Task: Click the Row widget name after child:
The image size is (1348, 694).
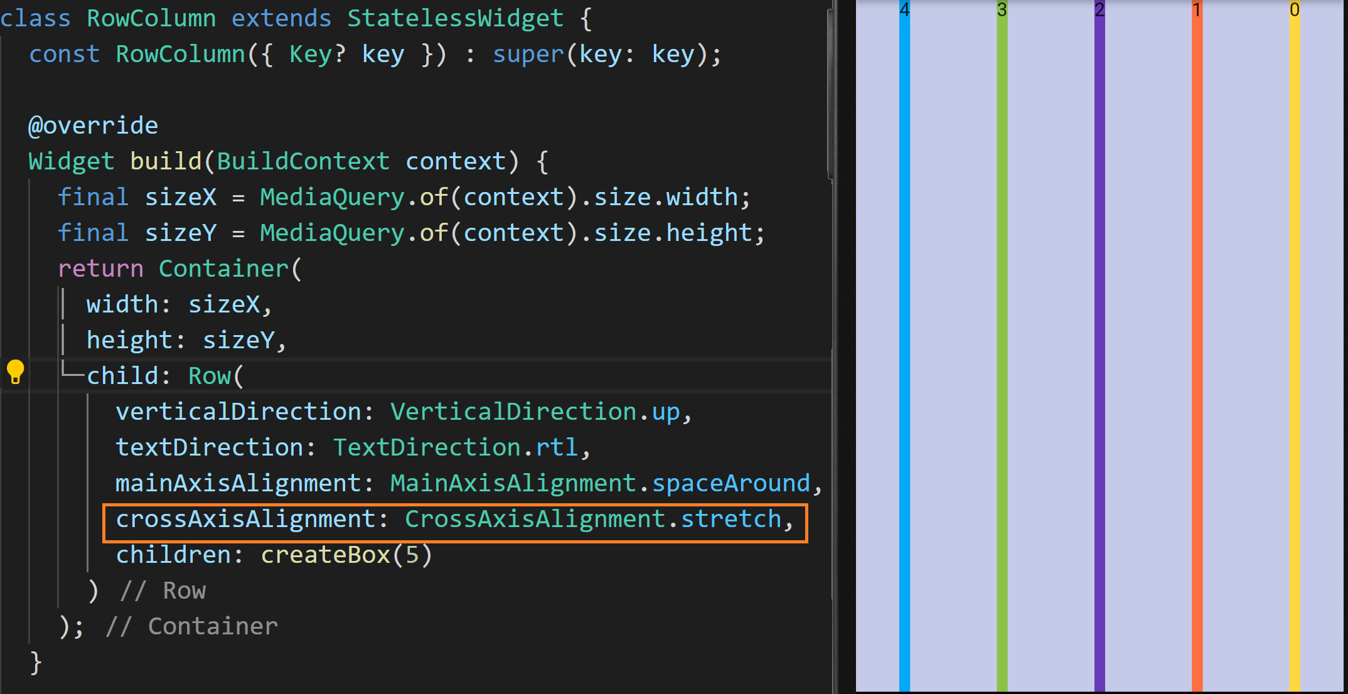Action: (x=210, y=376)
